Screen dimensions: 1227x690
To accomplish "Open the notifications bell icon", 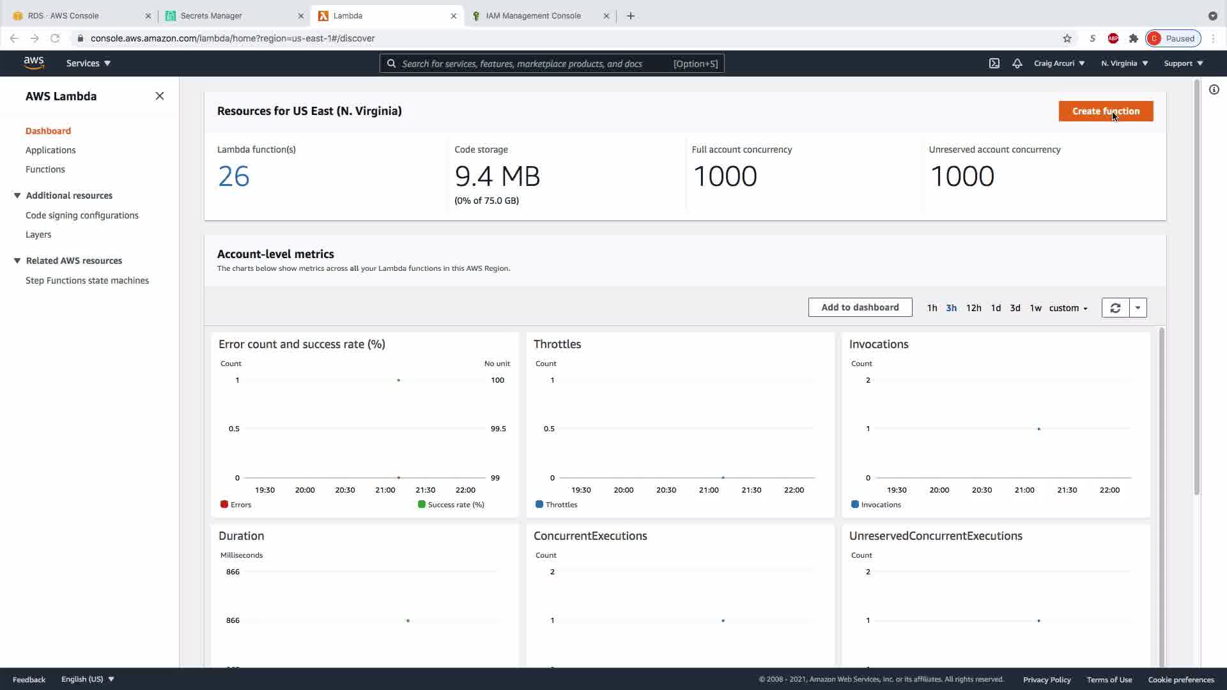I will coord(1017,63).
